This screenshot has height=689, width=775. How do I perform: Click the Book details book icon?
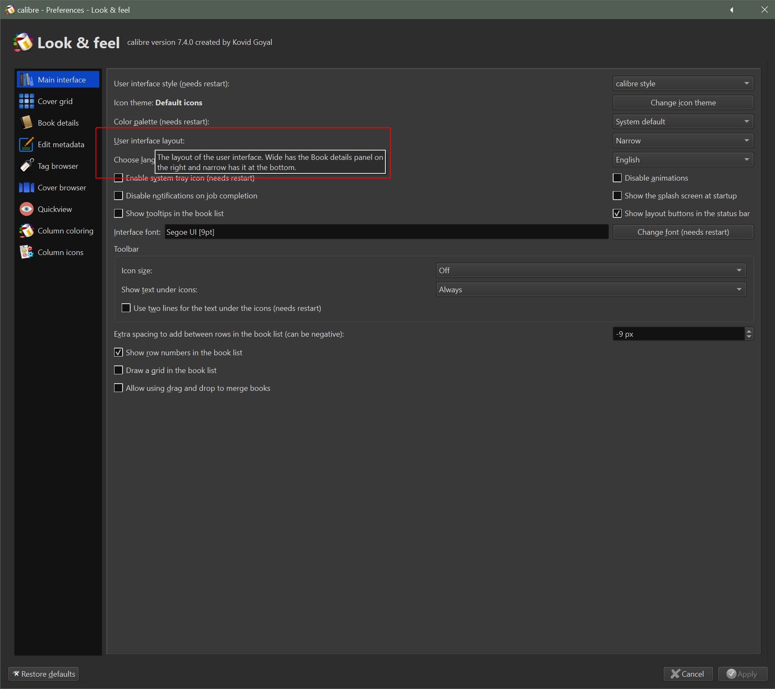(27, 123)
